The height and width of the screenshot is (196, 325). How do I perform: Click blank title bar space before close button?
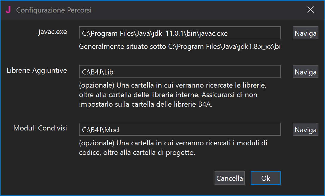(x=197, y=10)
